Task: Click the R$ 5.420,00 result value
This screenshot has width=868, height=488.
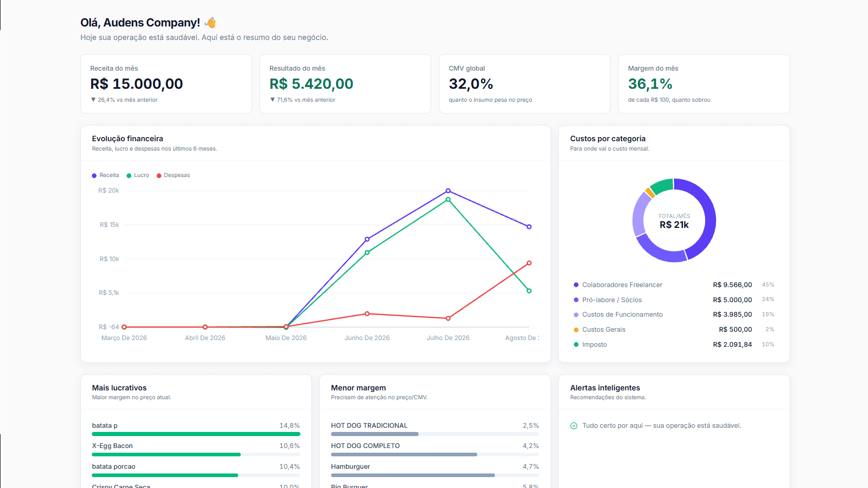Action: (x=311, y=84)
